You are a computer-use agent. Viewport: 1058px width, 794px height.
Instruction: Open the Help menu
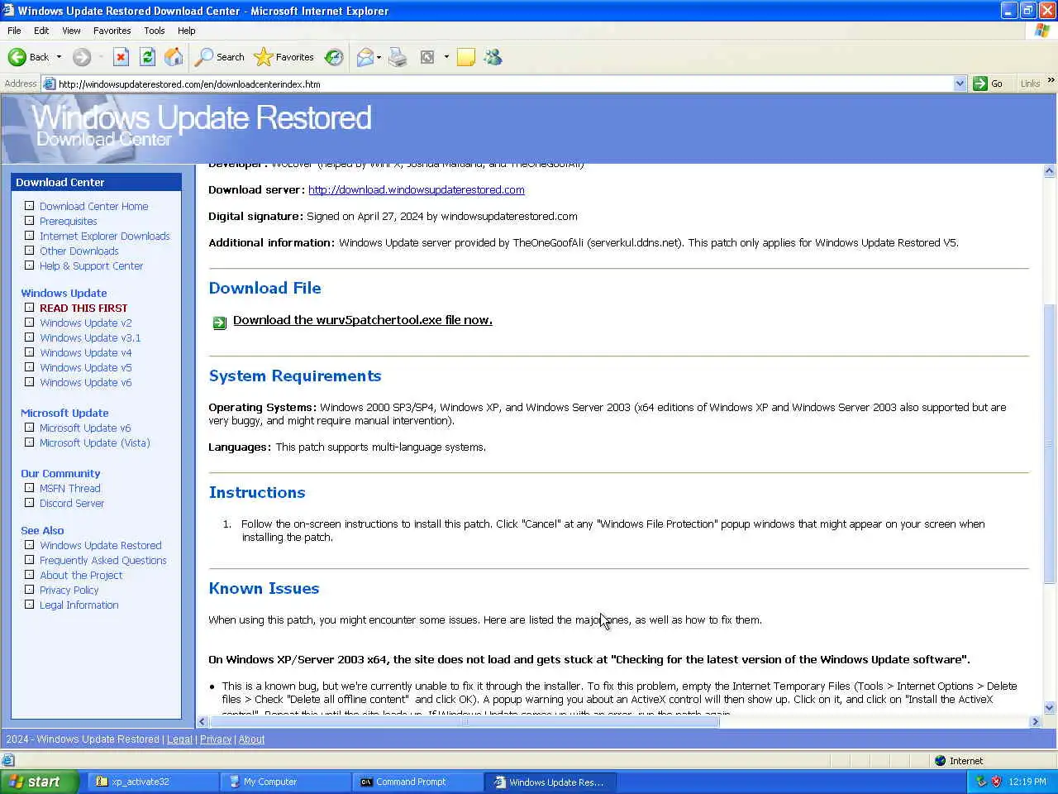click(x=187, y=31)
